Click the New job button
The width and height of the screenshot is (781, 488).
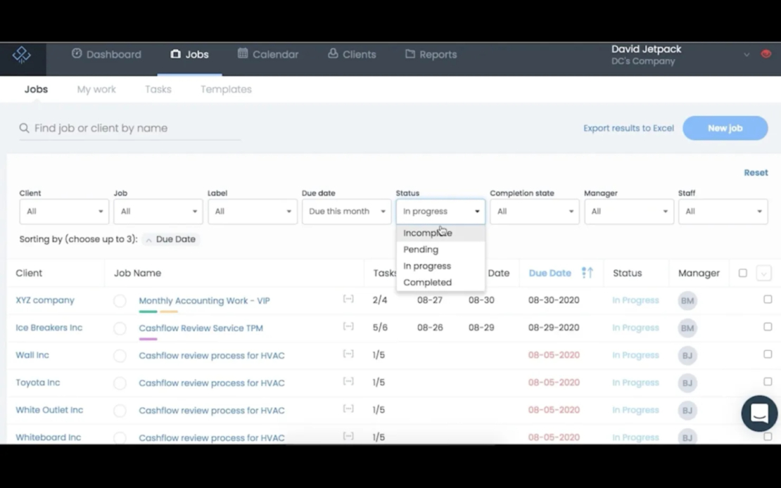(x=725, y=128)
